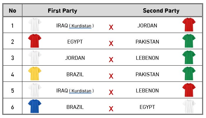This screenshot has height=118, width=206.
Task: Select the yellow Brazil shirt icon
Action: click(x=35, y=74)
